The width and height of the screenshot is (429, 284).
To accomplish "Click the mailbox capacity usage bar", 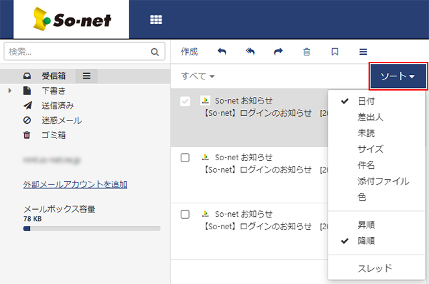I will click(x=91, y=229).
